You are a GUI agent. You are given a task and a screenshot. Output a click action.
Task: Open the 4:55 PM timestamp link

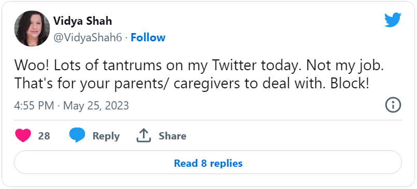34,105
